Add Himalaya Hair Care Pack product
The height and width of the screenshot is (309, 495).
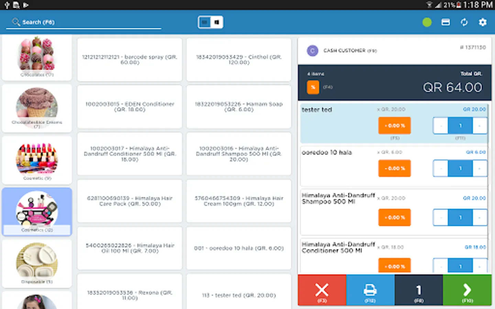pos(130,201)
